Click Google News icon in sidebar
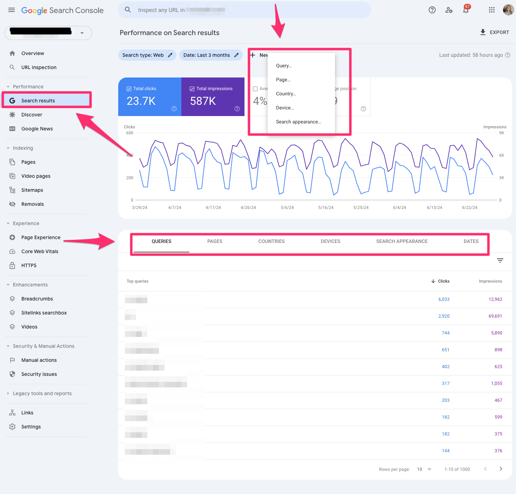The image size is (516, 494). (x=12, y=129)
